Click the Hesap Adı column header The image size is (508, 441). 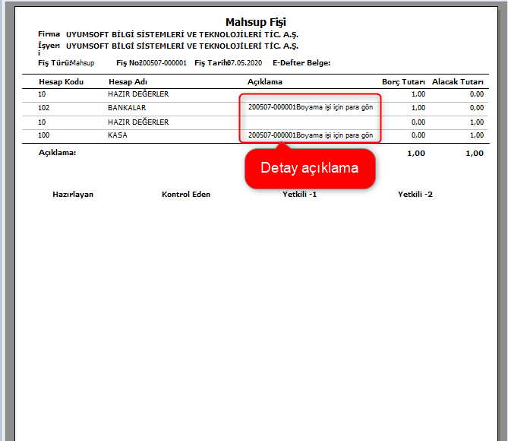[127, 81]
